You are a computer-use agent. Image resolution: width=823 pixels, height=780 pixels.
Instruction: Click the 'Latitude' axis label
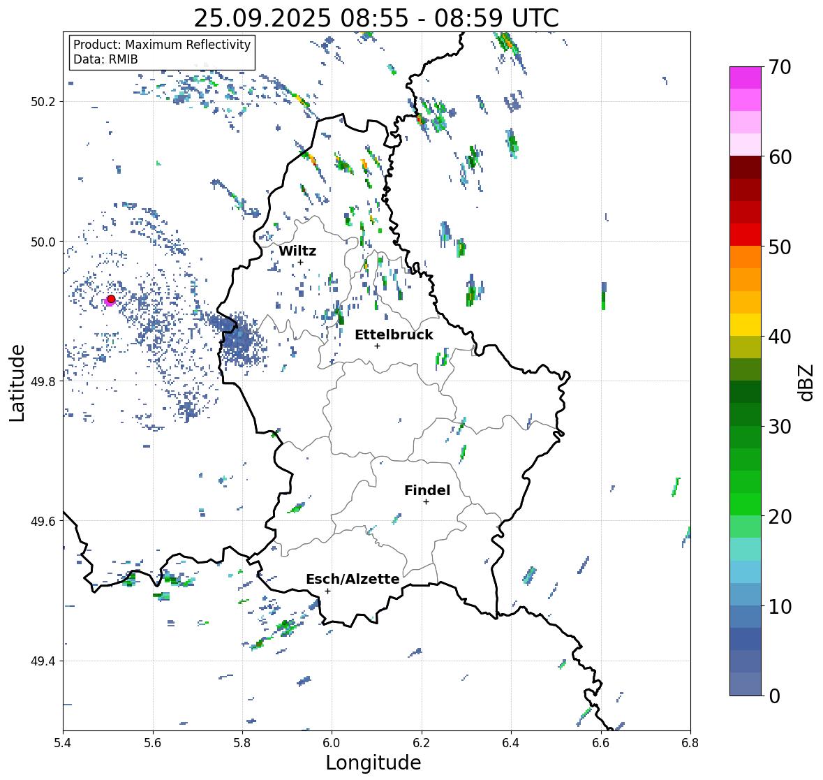point(17,383)
